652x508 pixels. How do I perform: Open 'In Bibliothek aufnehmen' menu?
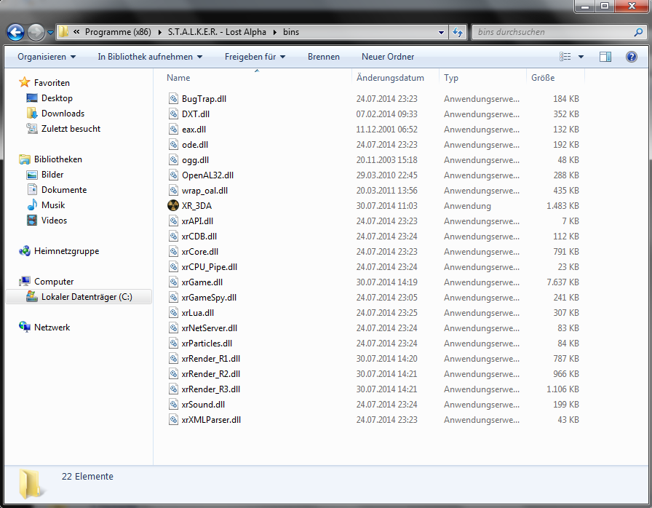click(x=150, y=57)
